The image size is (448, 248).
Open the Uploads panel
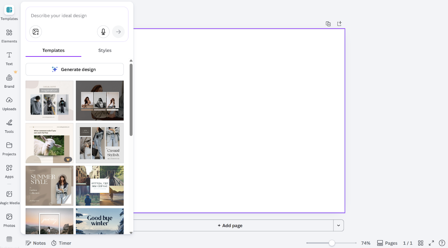coord(9,103)
